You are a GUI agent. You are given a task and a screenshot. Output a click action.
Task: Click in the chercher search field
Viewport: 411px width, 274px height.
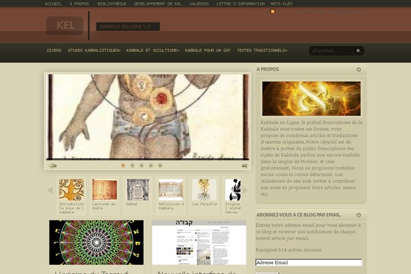point(332,51)
